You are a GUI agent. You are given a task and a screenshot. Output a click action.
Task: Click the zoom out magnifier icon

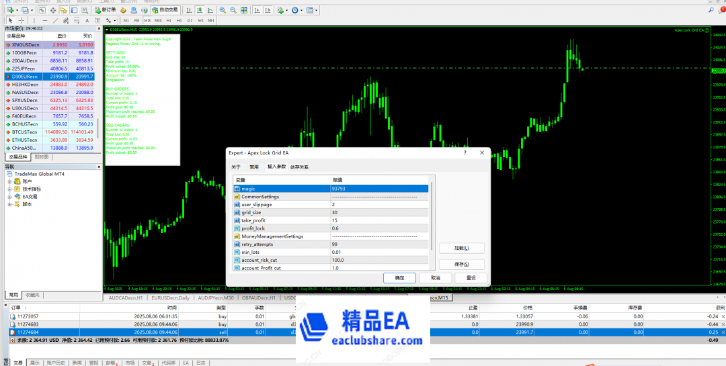tap(232, 11)
